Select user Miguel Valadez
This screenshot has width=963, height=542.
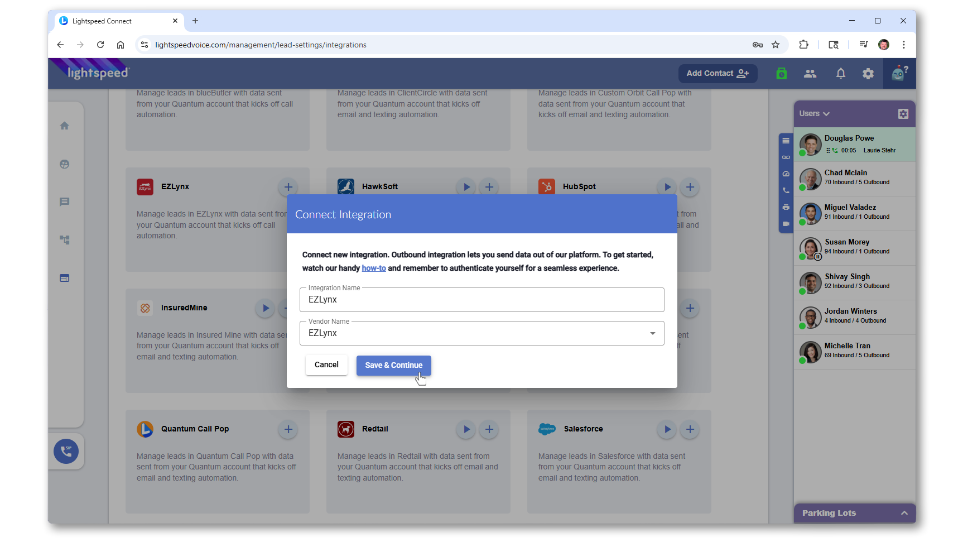(855, 214)
